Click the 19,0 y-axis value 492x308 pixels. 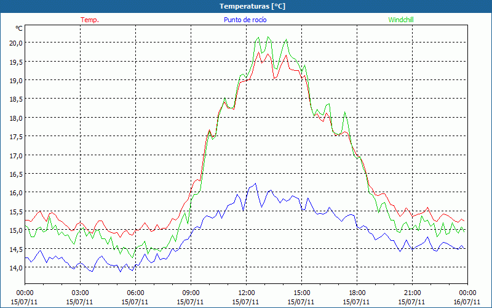[x=16, y=81]
